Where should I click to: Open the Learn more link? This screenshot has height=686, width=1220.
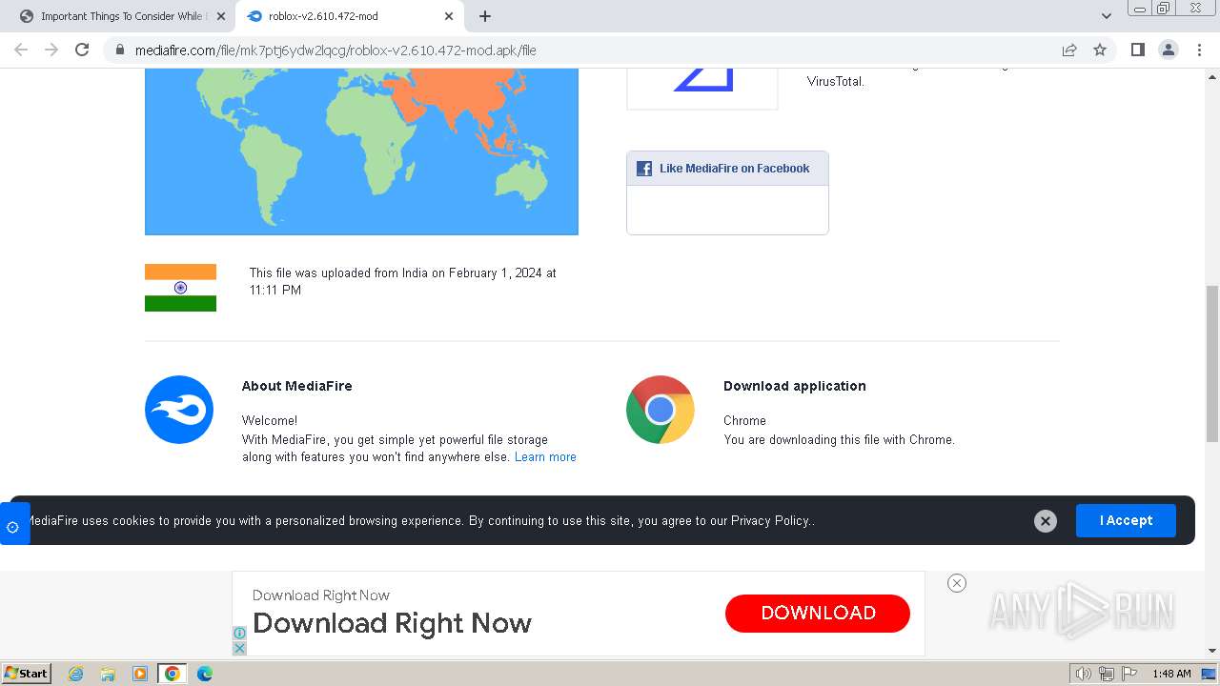tap(545, 457)
